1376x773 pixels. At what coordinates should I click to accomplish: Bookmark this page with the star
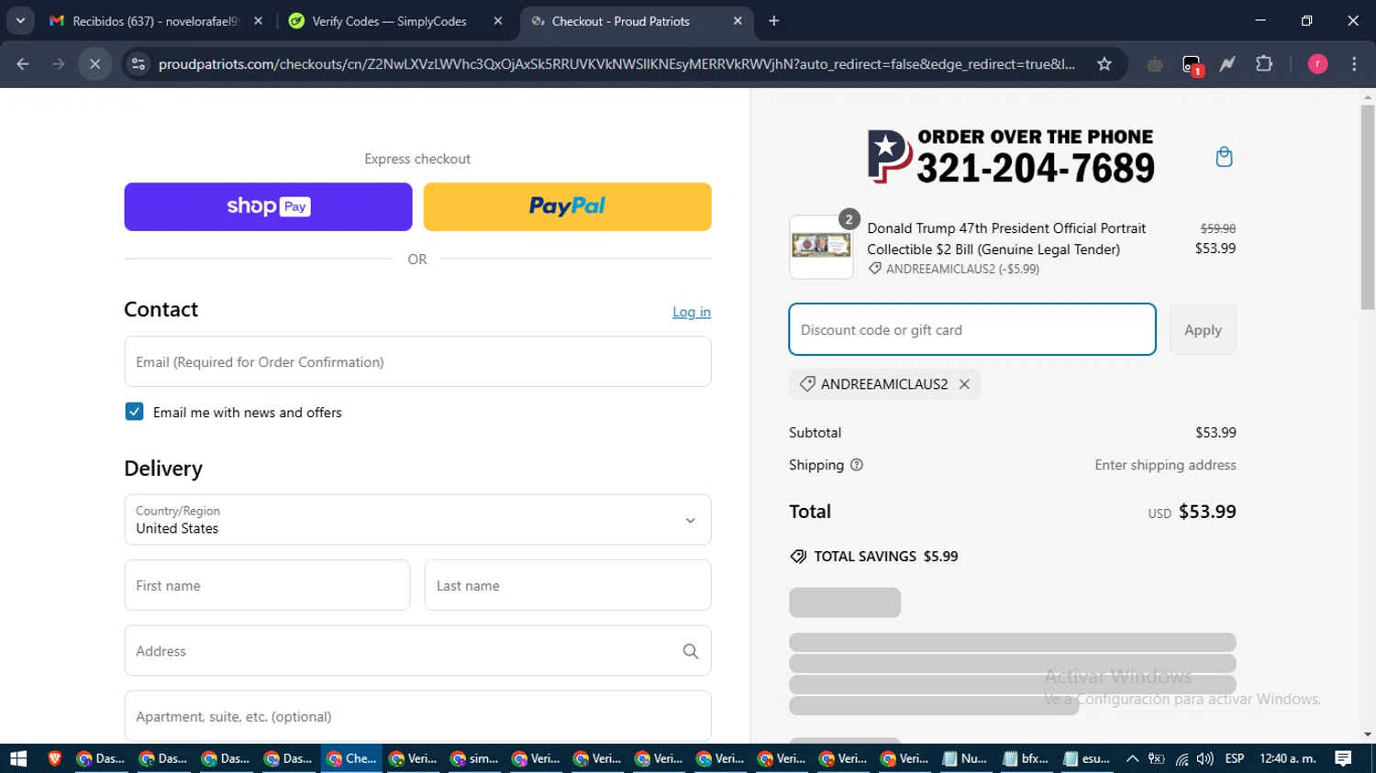(x=1104, y=64)
